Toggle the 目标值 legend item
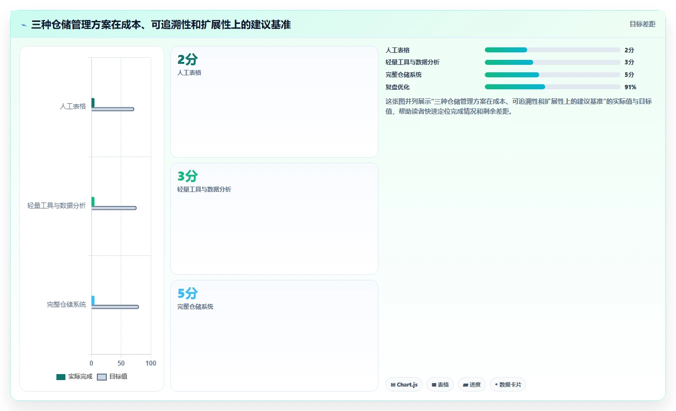 (112, 377)
